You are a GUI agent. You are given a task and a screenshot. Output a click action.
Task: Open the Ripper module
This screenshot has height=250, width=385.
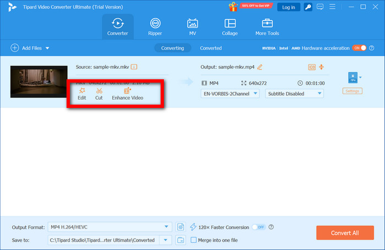[x=155, y=27]
